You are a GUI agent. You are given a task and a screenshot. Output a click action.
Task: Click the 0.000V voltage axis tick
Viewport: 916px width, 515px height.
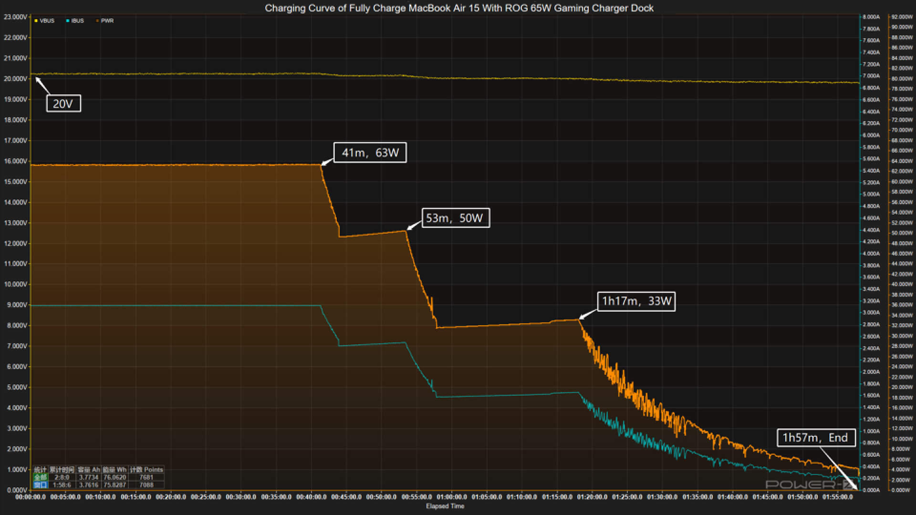[17, 490]
